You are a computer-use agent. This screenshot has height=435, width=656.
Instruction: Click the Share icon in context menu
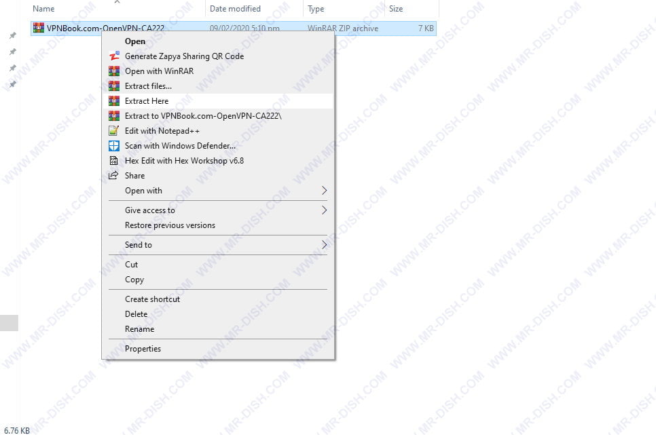[x=114, y=176]
